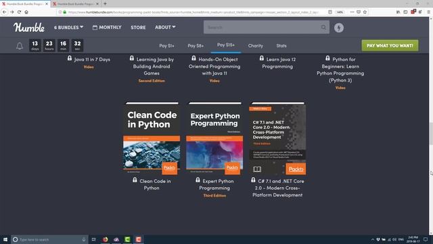
Task: Switch to the Charity tab
Action: pos(255,45)
